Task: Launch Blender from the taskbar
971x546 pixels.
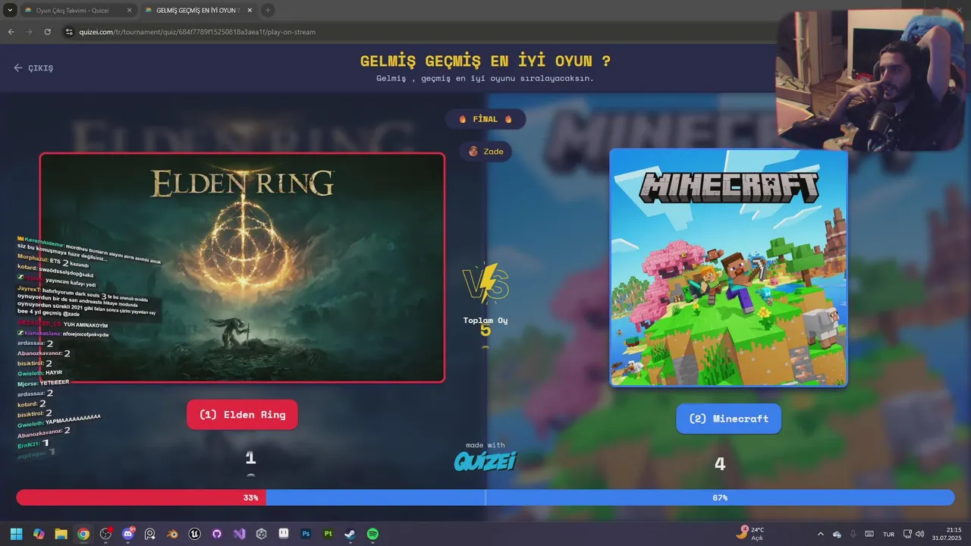Action: point(172,534)
